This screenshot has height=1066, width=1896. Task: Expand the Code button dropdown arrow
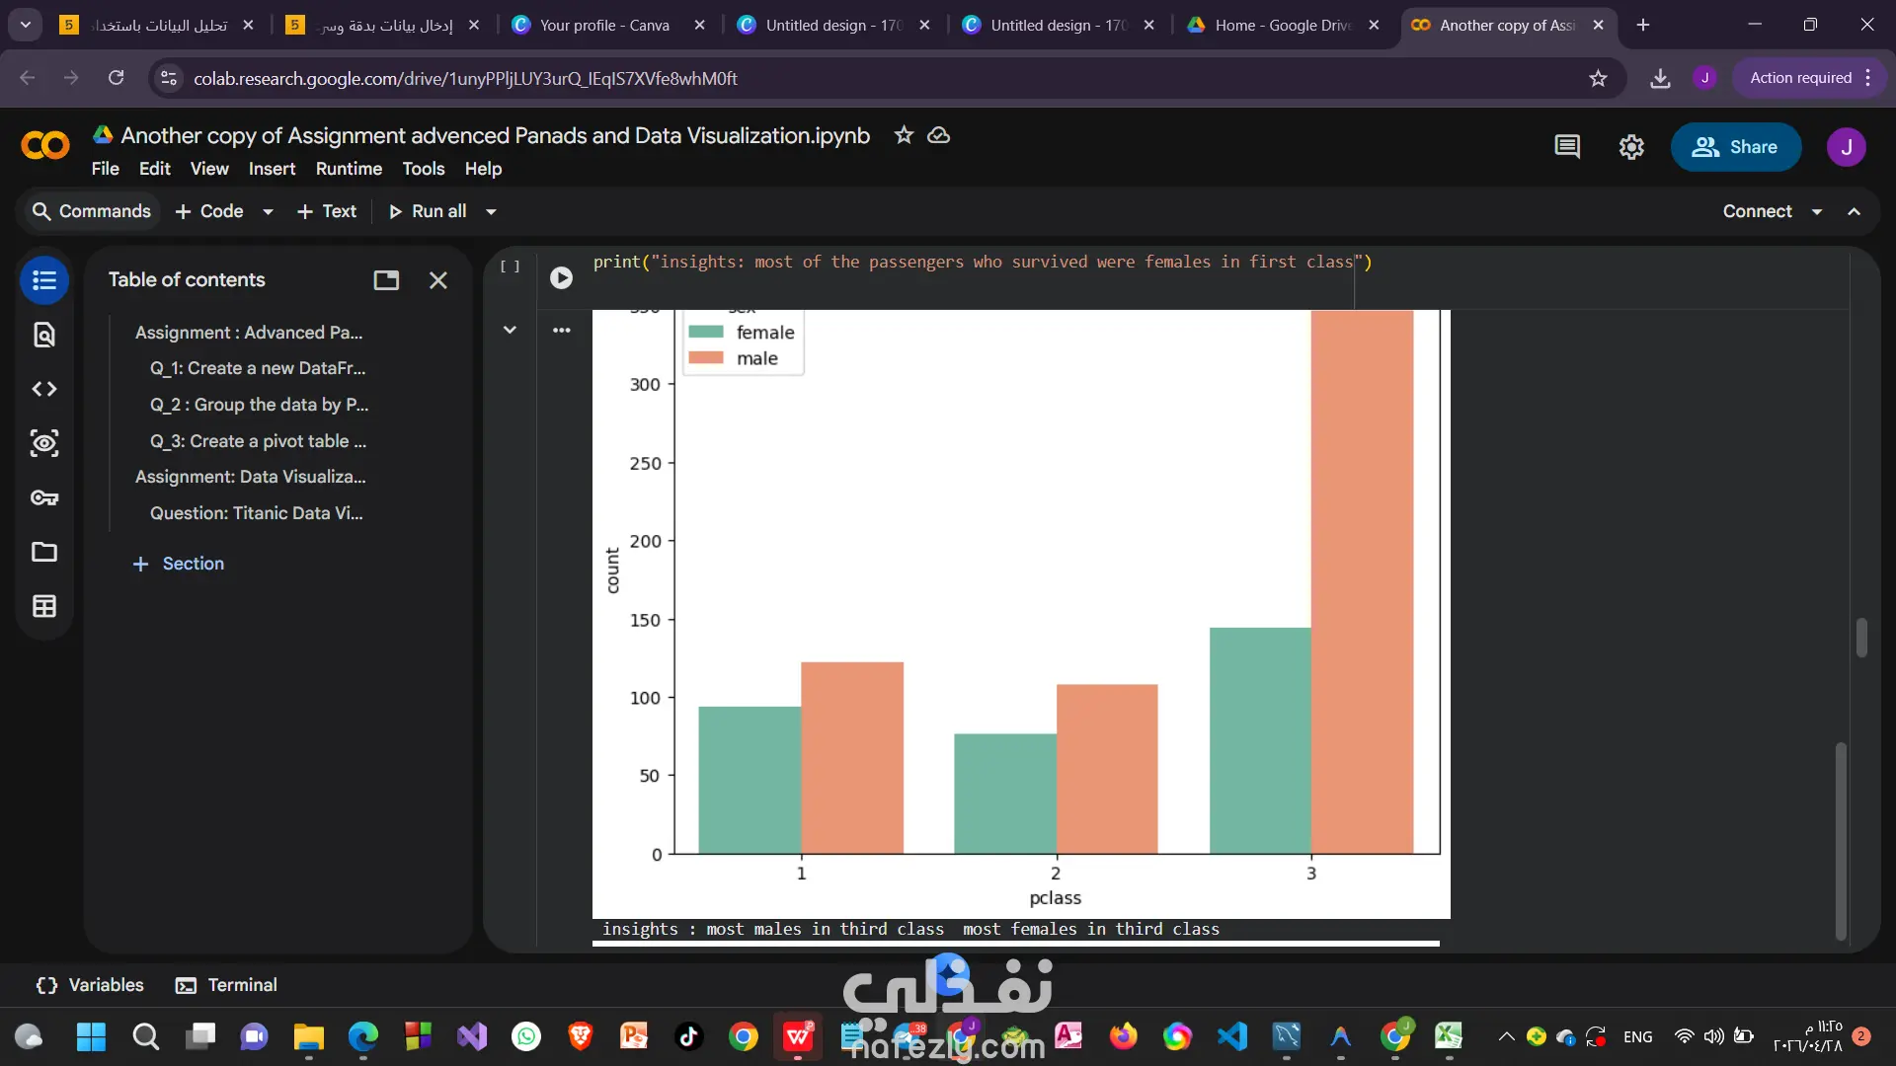pyautogui.click(x=268, y=211)
